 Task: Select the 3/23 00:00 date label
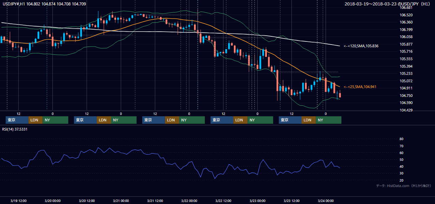[258, 201]
